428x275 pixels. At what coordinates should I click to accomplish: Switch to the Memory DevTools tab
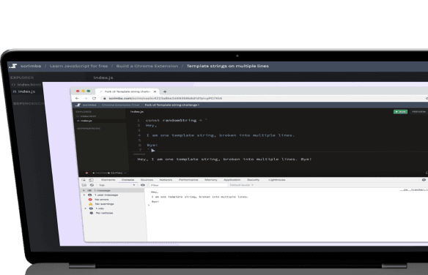[x=211, y=180]
